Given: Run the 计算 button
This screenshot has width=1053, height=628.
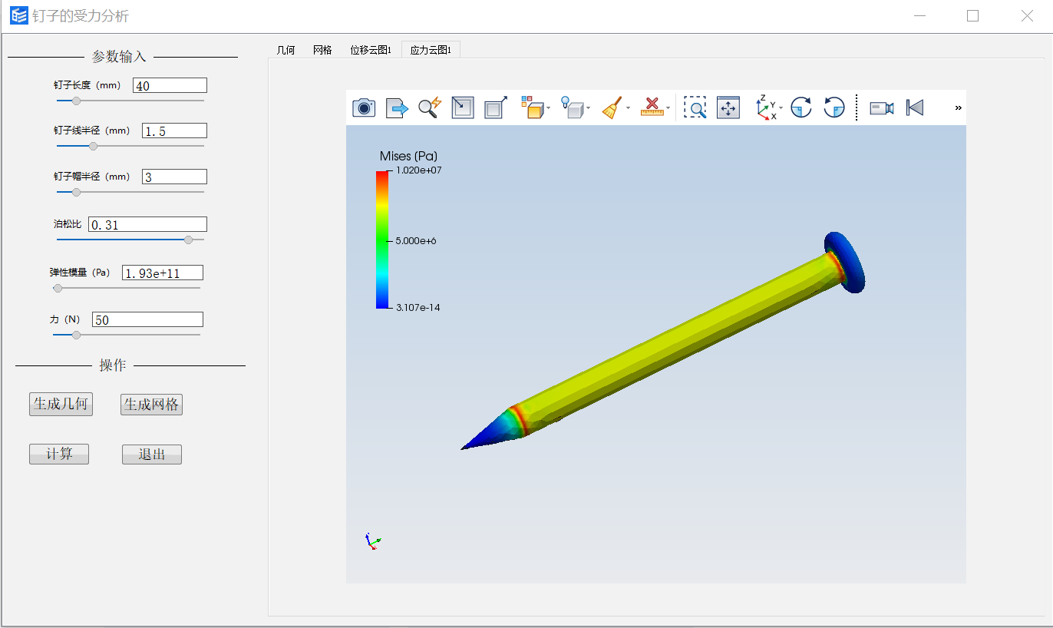Looking at the screenshot, I should pos(59,454).
